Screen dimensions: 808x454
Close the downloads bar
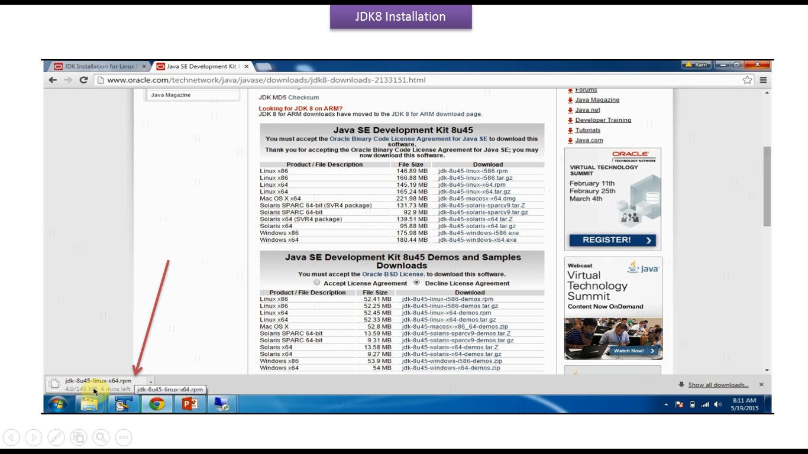click(x=761, y=384)
